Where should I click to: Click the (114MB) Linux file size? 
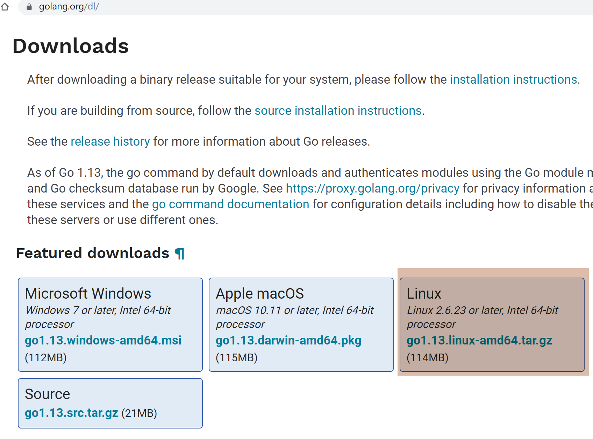pyautogui.click(x=428, y=357)
